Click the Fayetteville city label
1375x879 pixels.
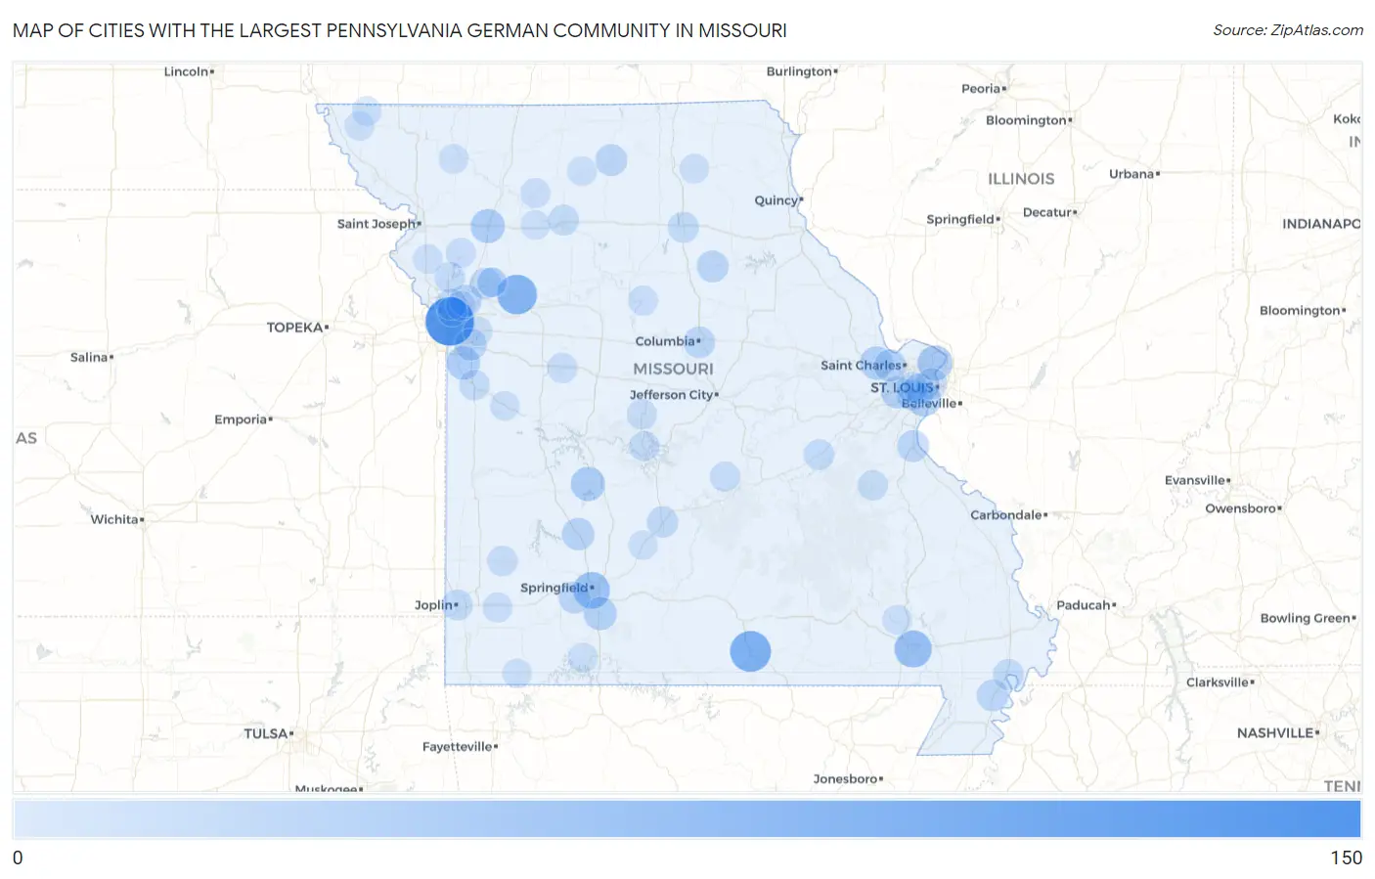click(x=458, y=746)
